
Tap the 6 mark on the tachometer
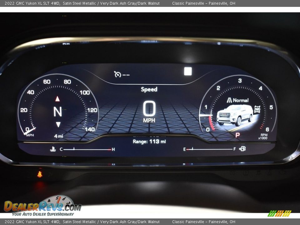pos(267,129)
